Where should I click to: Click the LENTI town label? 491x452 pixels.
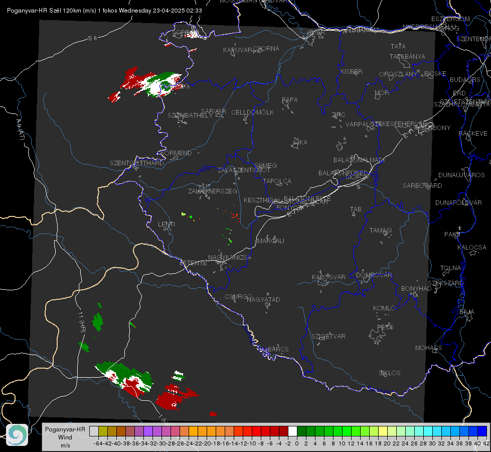click(167, 224)
